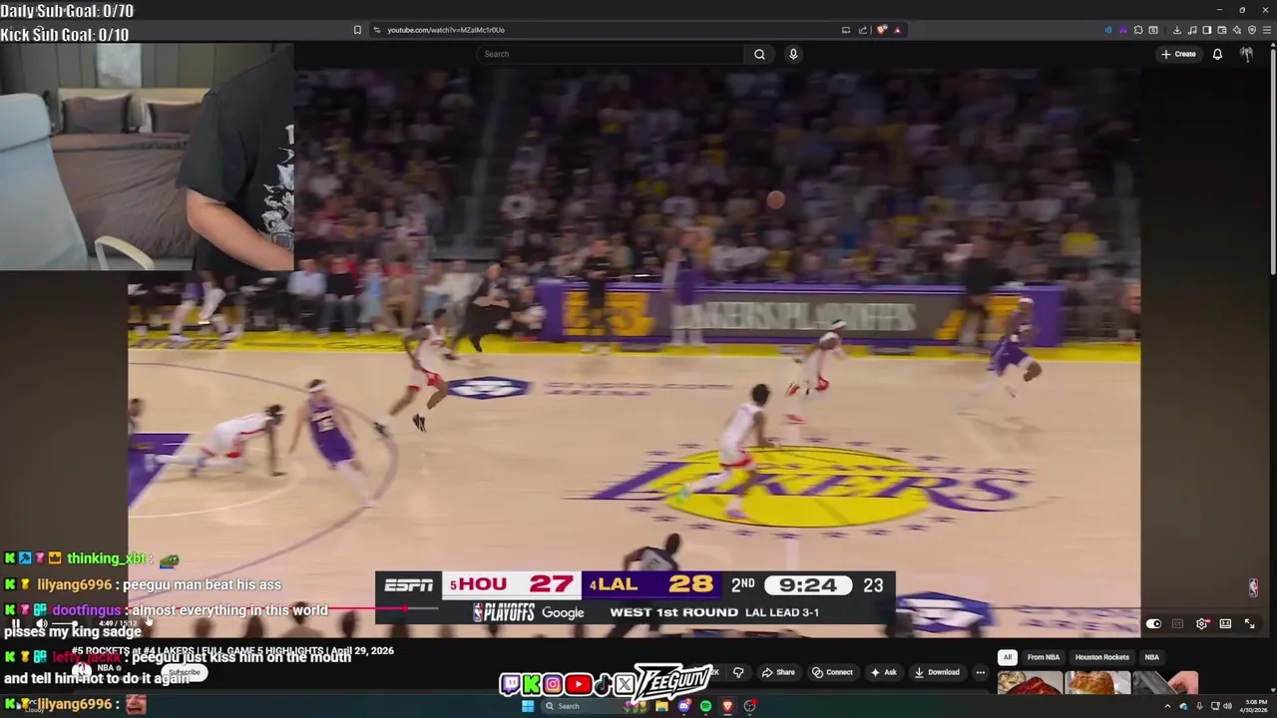Switch the player to theater mode

[1225, 623]
